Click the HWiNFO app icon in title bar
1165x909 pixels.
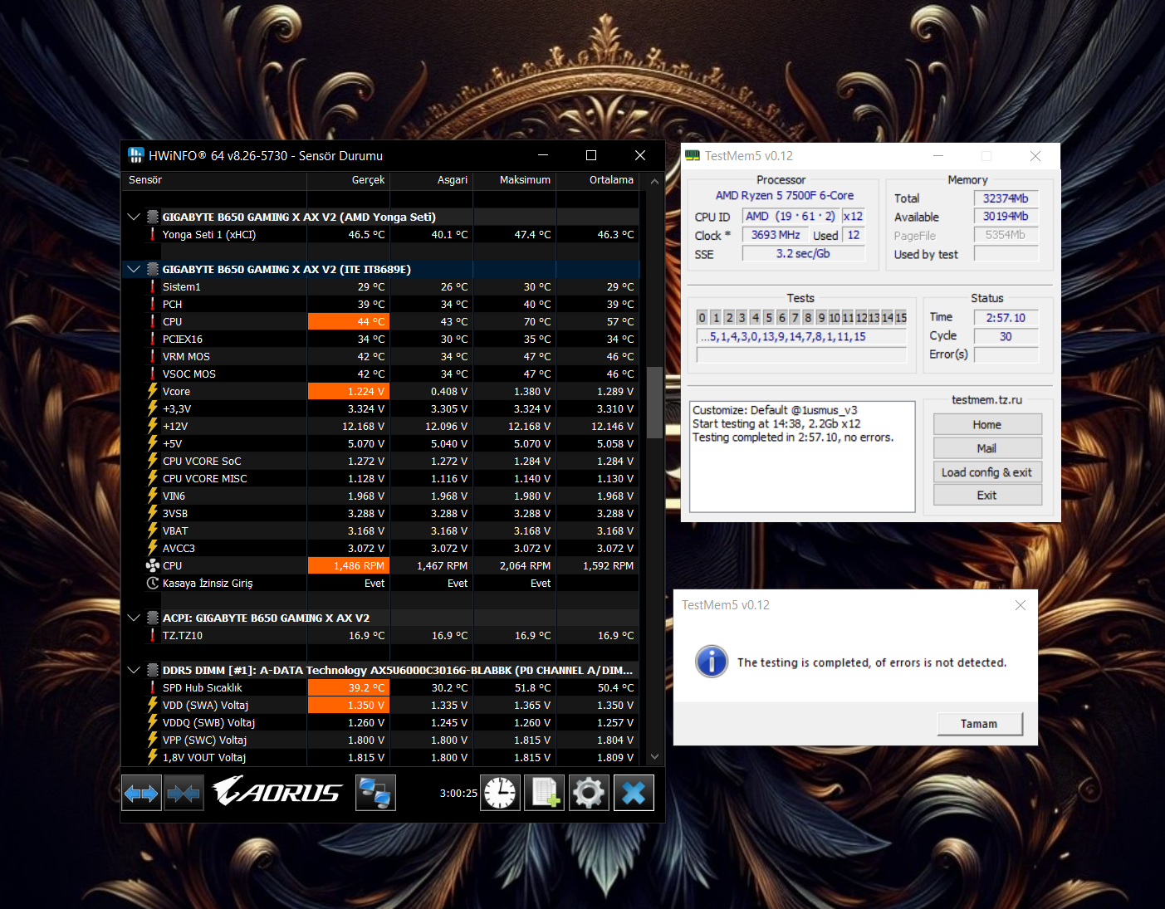point(136,155)
